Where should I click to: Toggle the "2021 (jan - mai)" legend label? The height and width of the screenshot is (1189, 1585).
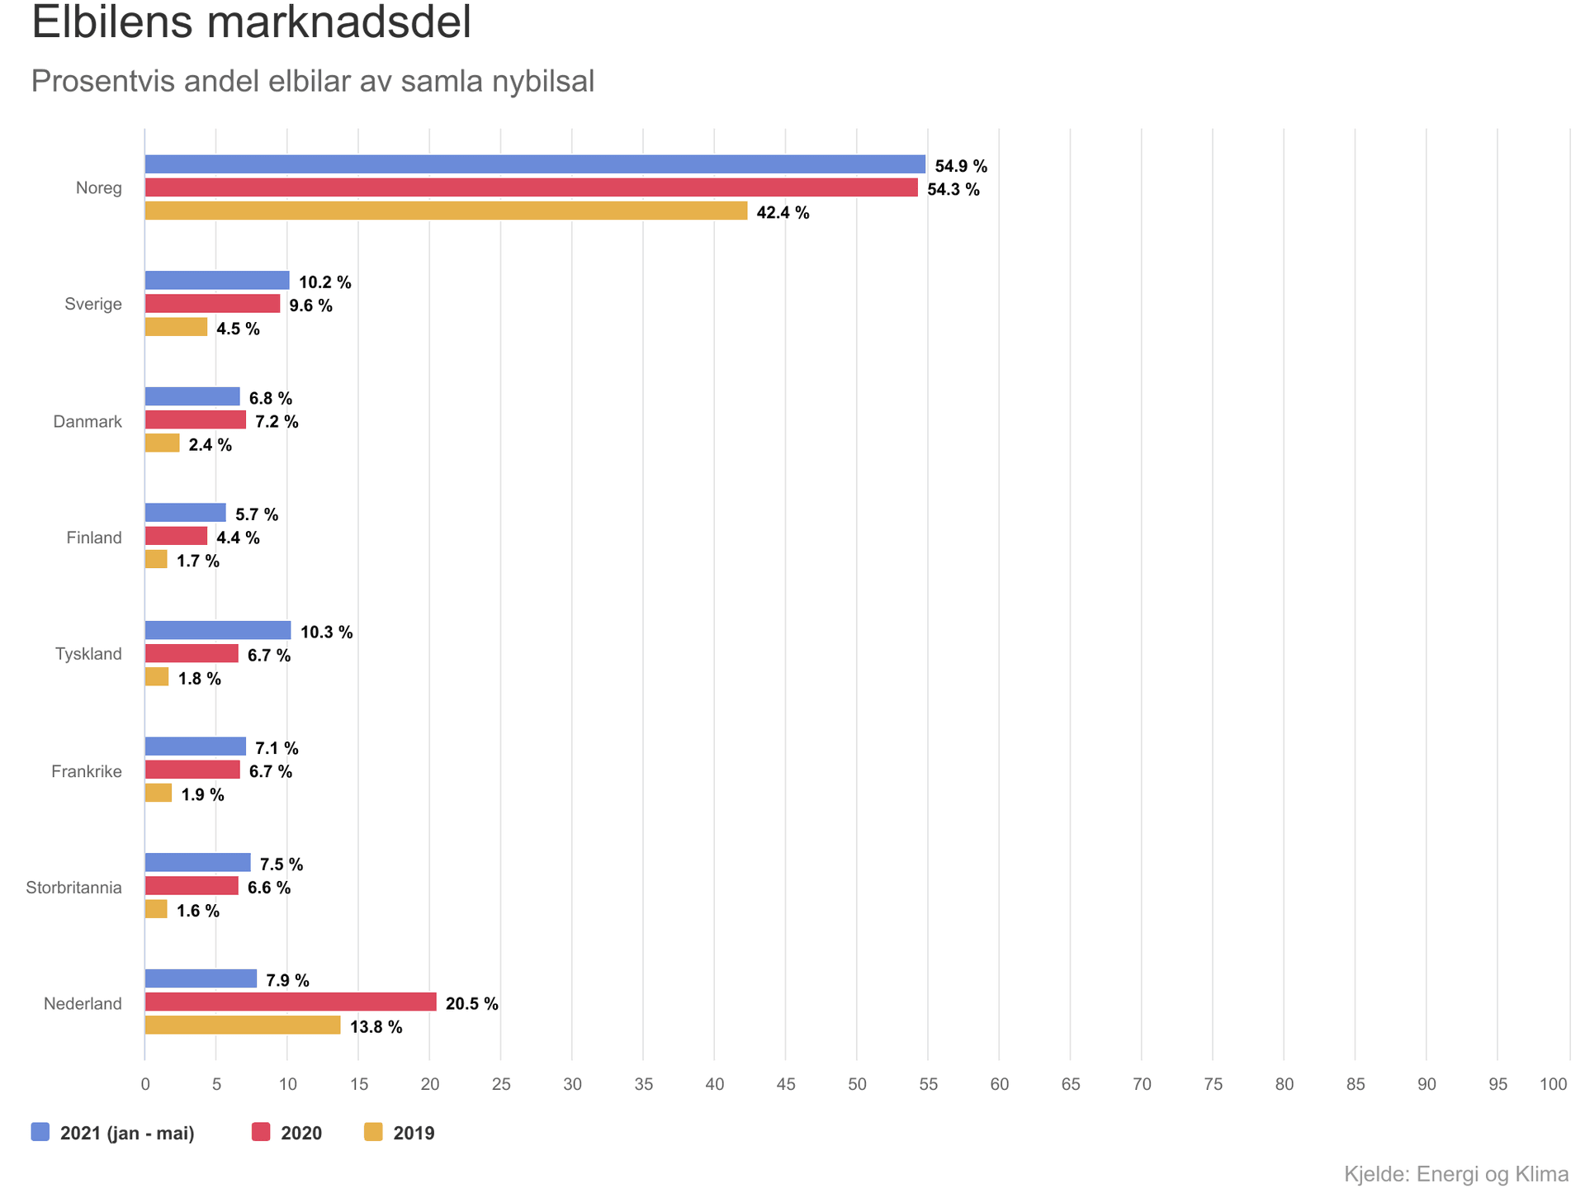[127, 1133]
